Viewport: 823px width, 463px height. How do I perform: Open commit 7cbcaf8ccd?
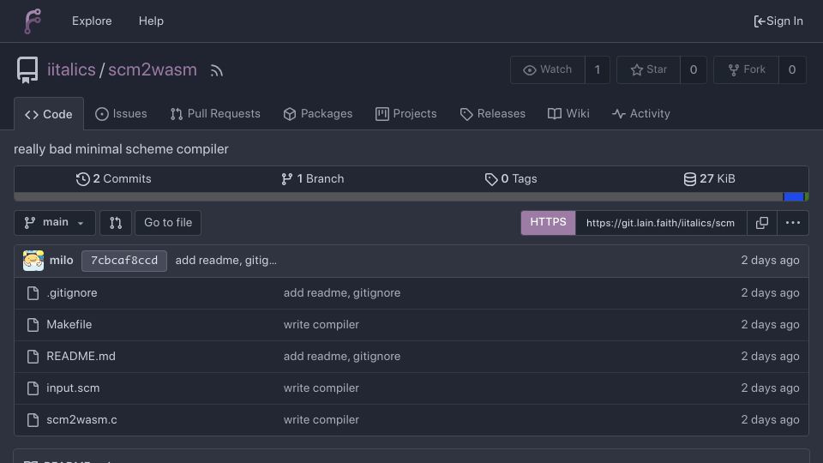click(124, 261)
